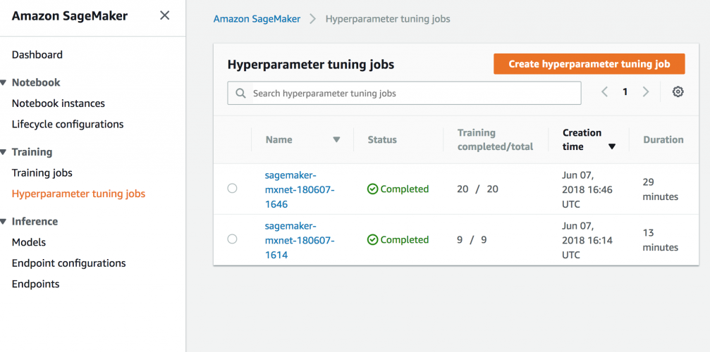Close the Amazon SageMaker sidebar with X
Viewport: 710px width, 352px height.
click(x=165, y=15)
